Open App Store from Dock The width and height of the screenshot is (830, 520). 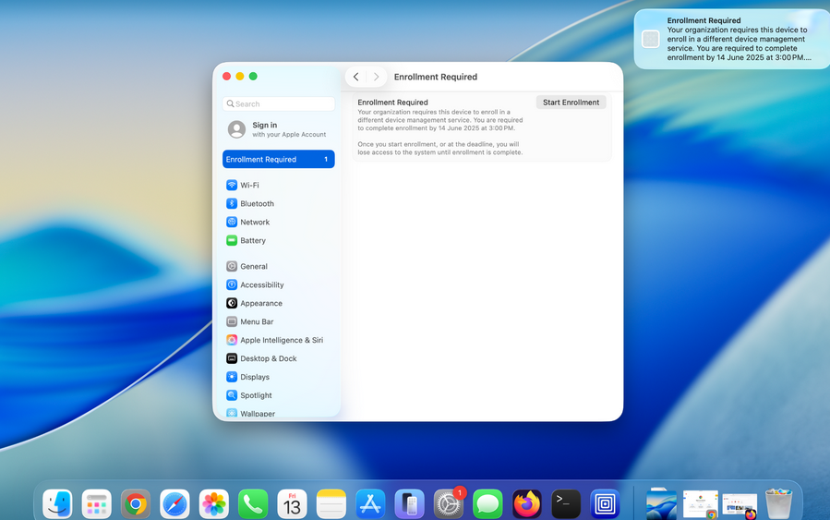point(370,503)
